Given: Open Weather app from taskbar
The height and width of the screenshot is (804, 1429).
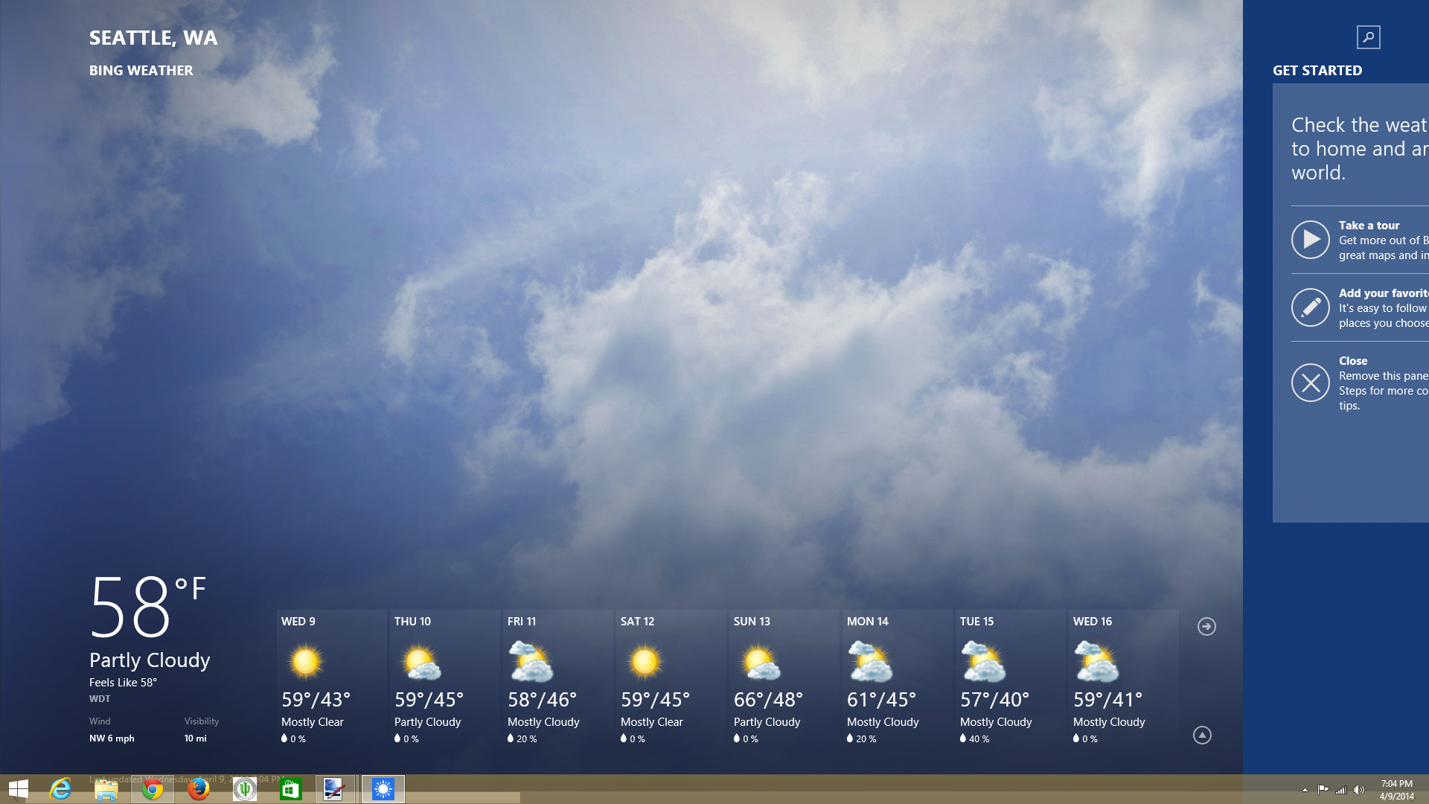Looking at the screenshot, I should tap(383, 789).
